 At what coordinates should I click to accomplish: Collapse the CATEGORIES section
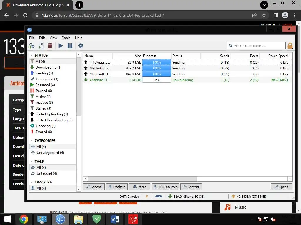(32, 140)
